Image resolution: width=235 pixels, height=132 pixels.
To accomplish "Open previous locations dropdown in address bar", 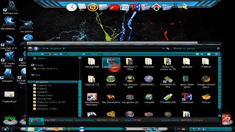I will (163, 48).
